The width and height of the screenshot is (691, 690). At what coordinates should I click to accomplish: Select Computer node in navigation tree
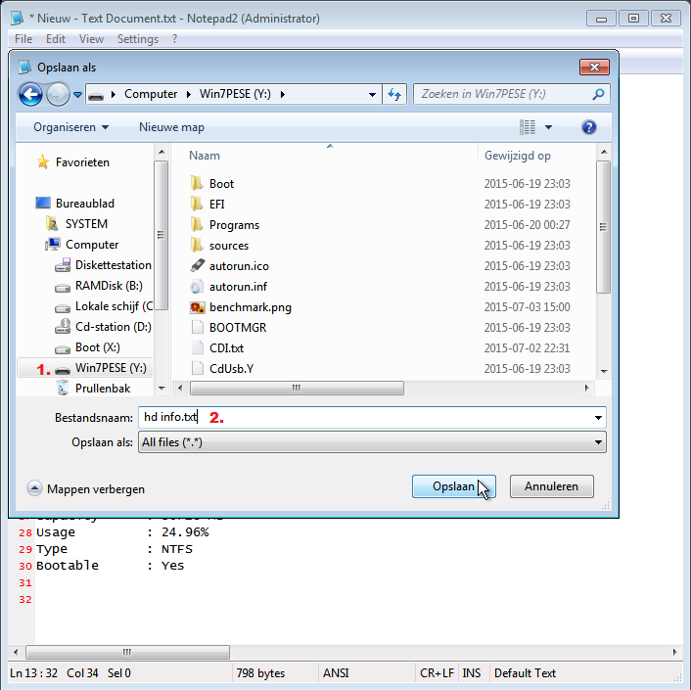[82, 245]
